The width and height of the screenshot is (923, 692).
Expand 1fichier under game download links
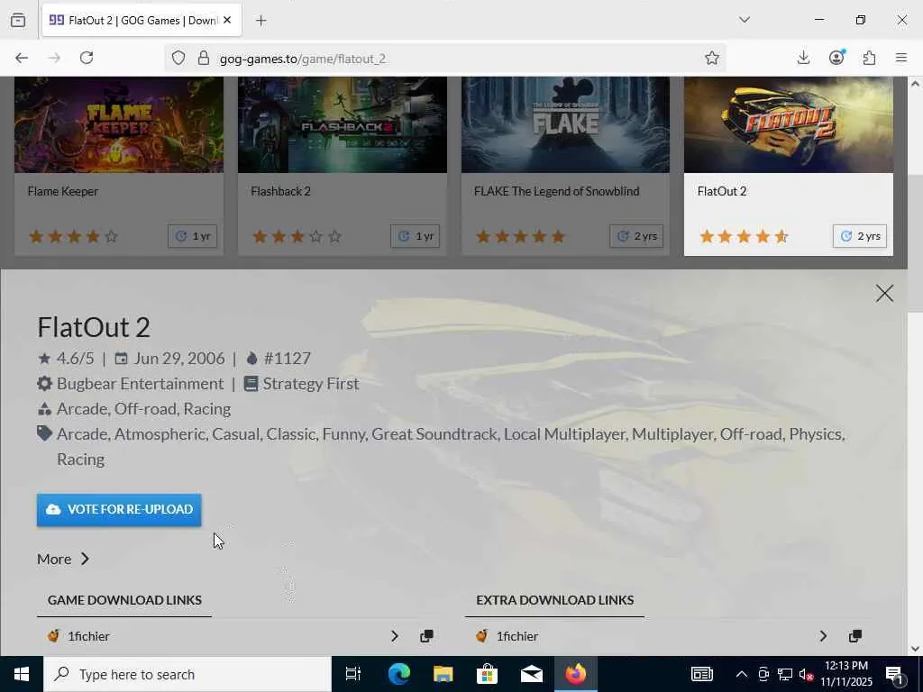click(x=395, y=636)
